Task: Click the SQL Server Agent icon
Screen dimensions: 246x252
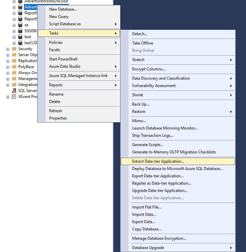Action: pos(14,91)
